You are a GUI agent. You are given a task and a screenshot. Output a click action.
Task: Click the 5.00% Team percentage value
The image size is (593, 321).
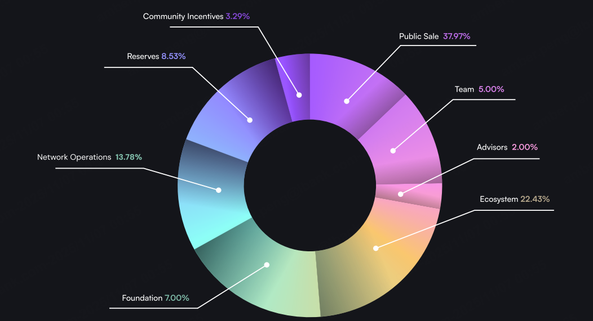(x=491, y=89)
